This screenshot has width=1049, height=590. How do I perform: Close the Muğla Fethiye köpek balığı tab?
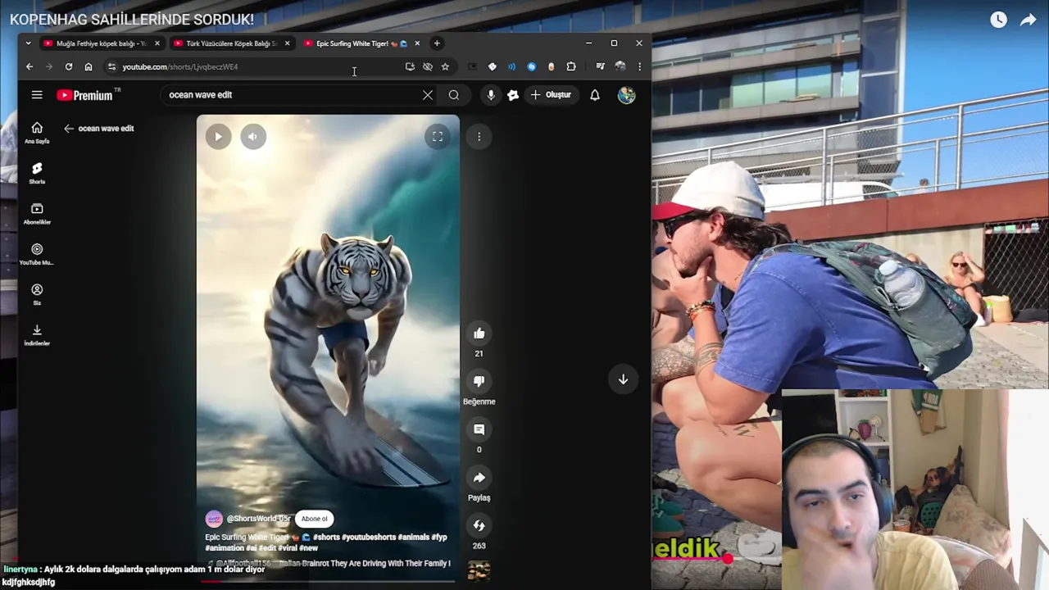(157, 43)
